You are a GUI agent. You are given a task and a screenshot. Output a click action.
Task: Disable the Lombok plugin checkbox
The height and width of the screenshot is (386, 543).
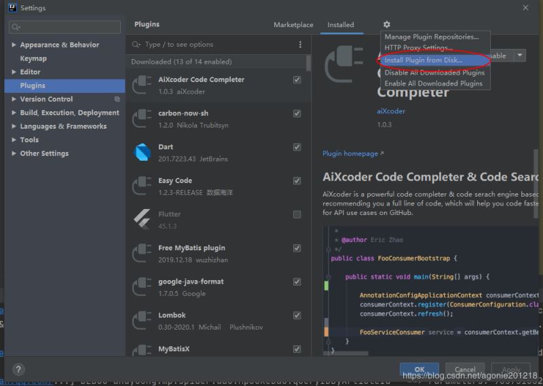(297, 315)
